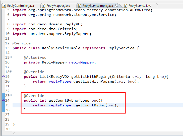Select the ReplyServiceImple.java tab
The height and width of the screenshot is (136, 183).
98,6
